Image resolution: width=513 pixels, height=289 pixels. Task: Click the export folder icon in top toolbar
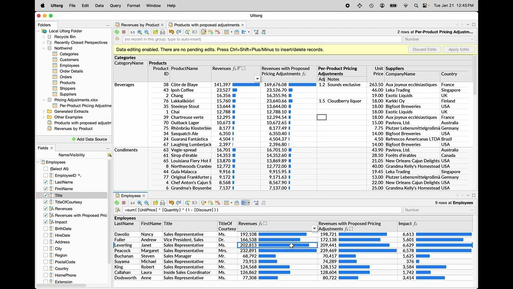click(156, 32)
